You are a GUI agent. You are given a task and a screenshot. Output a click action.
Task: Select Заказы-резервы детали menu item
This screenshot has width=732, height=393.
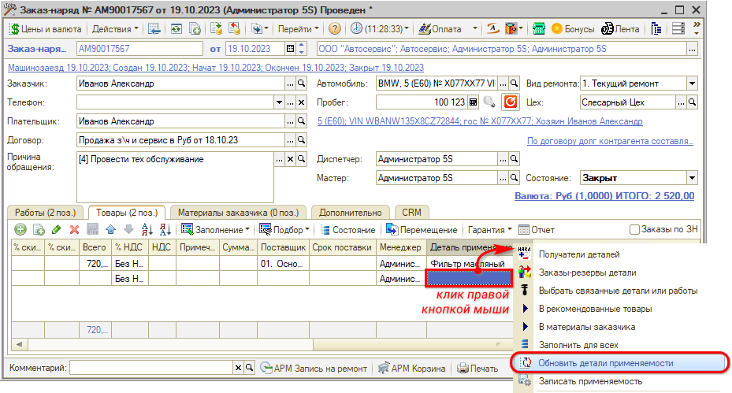(x=587, y=273)
